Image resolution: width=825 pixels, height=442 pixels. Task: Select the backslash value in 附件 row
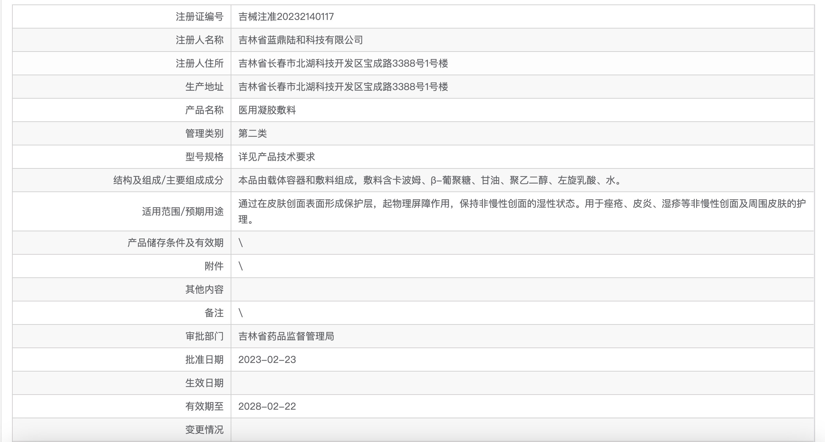241,266
